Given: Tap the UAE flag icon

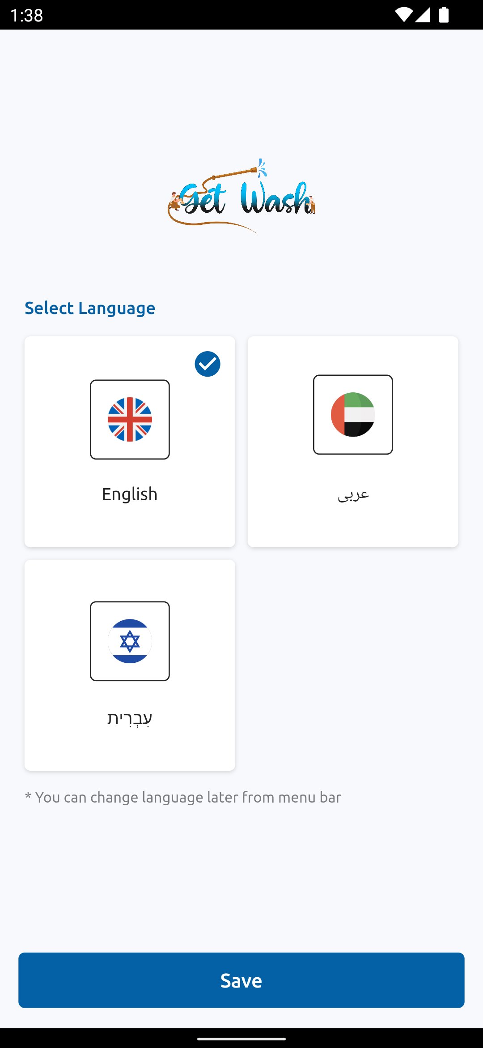Looking at the screenshot, I should [353, 414].
